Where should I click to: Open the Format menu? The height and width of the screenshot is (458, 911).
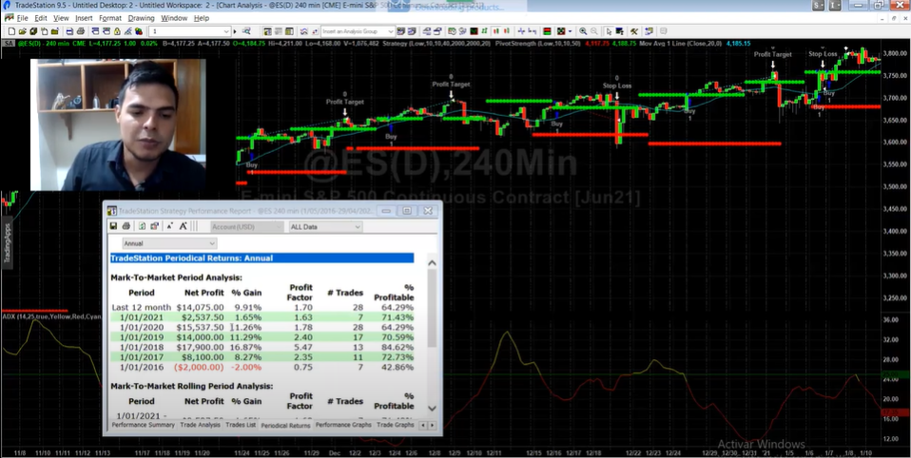click(109, 18)
